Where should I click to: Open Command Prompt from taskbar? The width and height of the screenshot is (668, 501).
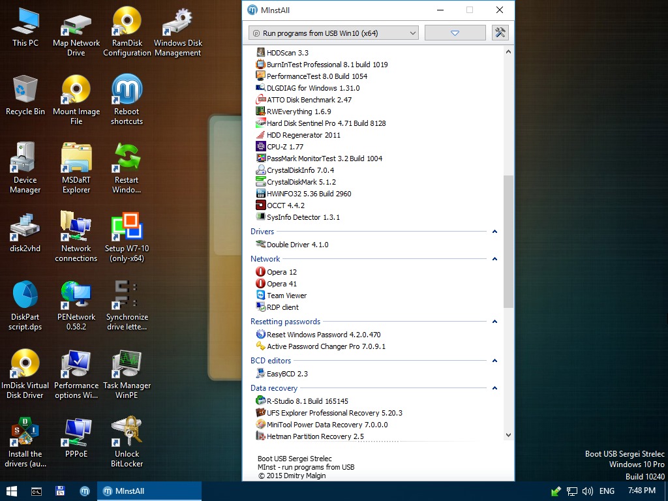pos(37,491)
